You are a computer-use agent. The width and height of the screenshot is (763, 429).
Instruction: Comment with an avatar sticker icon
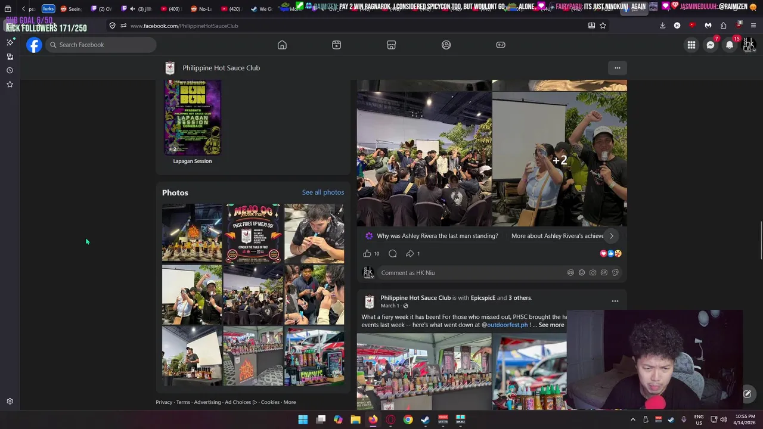point(570,273)
